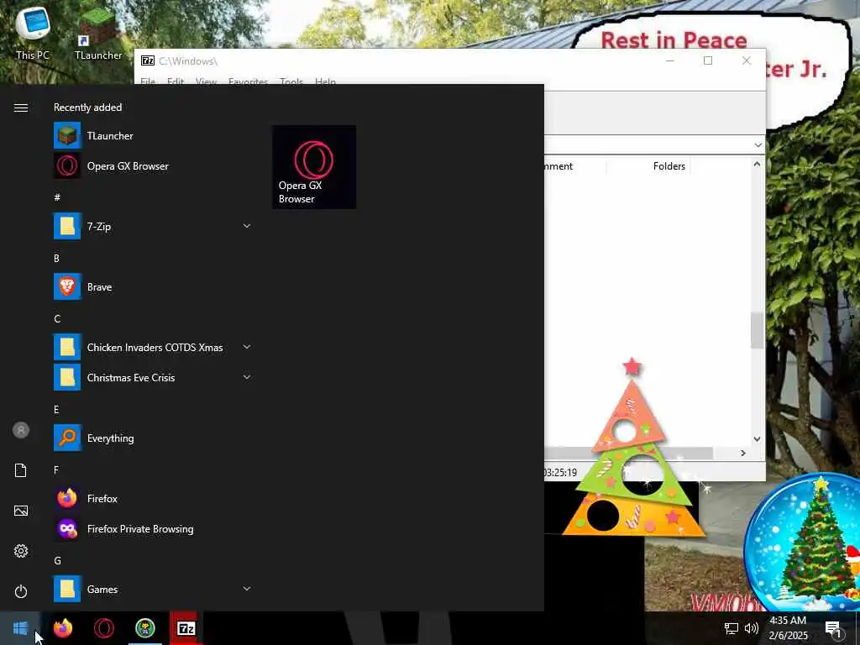860x645 pixels.
Task: Open Firefox Private Browsing
Action: pos(153,529)
